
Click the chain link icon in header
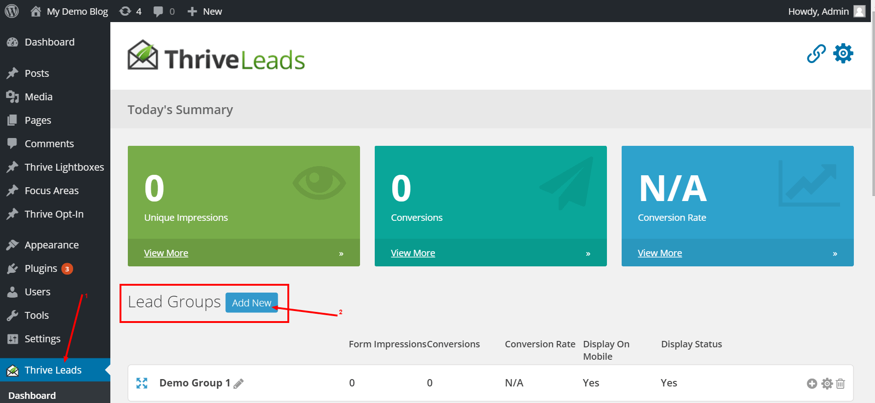[x=816, y=54]
